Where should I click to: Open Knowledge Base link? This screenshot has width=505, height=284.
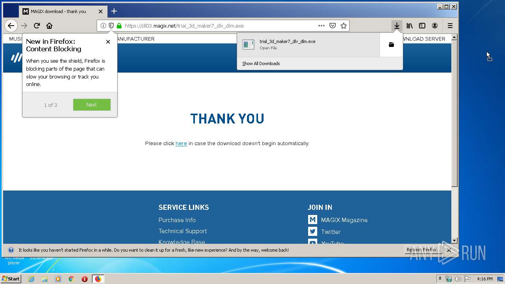pos(182,242)
